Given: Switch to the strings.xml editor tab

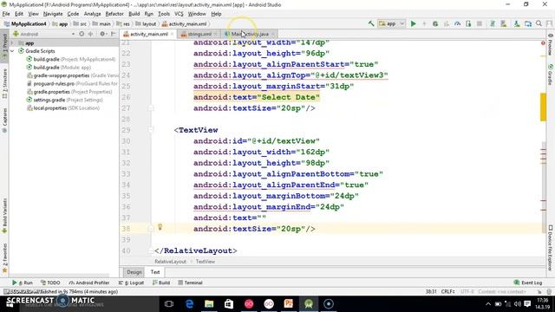Looking at the screenshot, I should coord(199,34).
